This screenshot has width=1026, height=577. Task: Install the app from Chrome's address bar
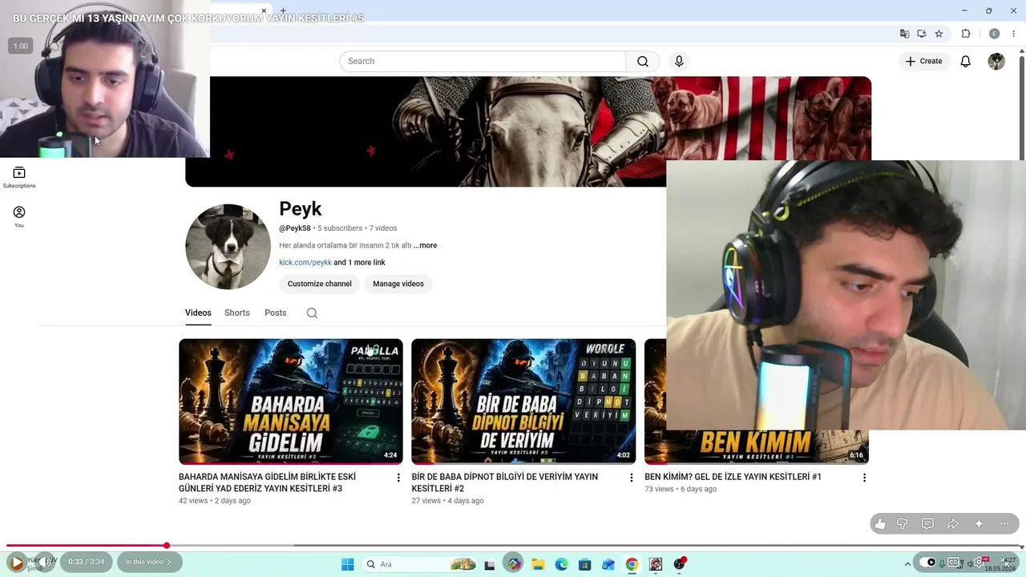click(922, 34)
